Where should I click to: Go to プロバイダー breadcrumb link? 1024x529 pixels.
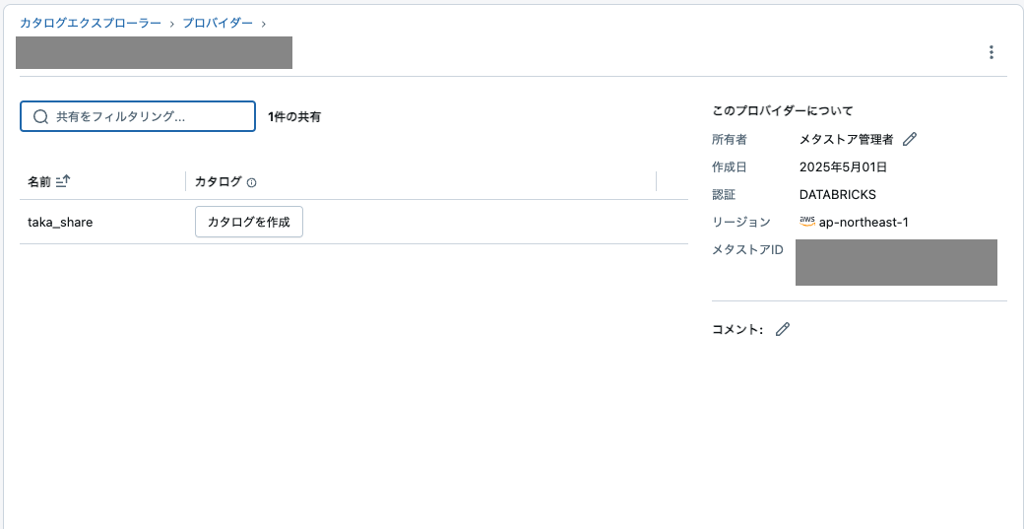218,23
